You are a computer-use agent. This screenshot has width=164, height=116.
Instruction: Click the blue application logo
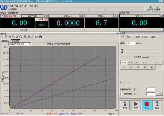[x=4, y=8]
